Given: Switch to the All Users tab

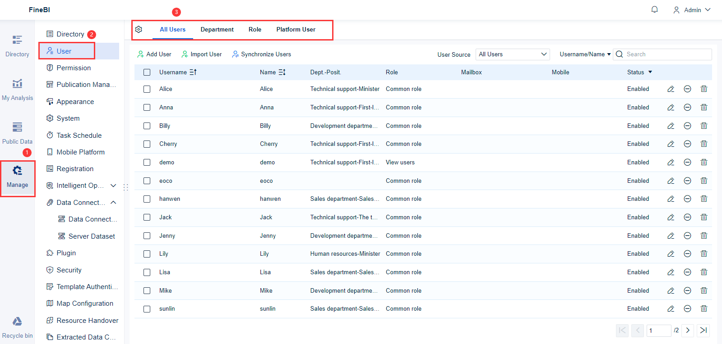Looking at the screenshot, I should coord(173,29).
